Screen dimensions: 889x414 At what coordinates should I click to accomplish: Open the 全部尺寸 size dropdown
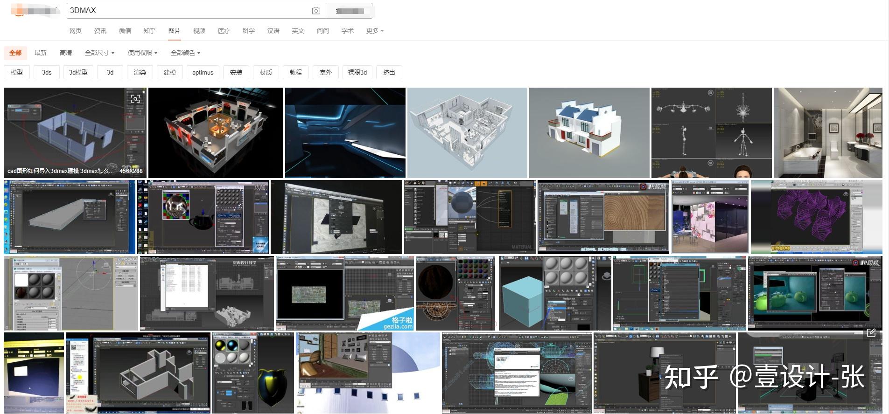(x=99, y=53)
